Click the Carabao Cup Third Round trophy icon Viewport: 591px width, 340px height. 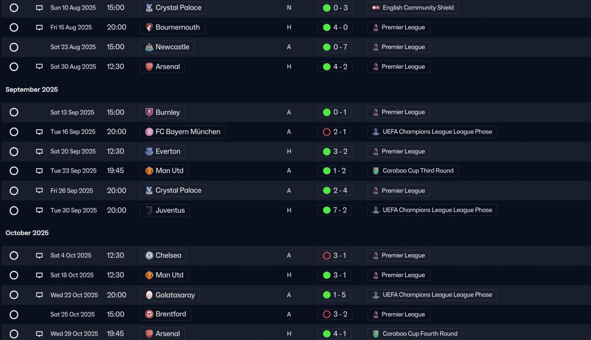pos(376,171)
